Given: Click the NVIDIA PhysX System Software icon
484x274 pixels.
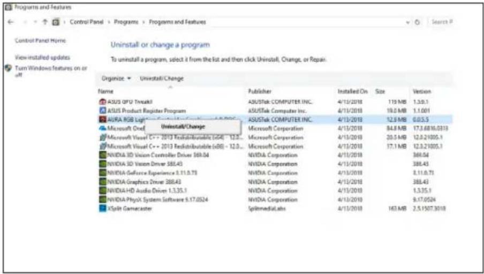Looking at the screenshot, I should [102, 200].
